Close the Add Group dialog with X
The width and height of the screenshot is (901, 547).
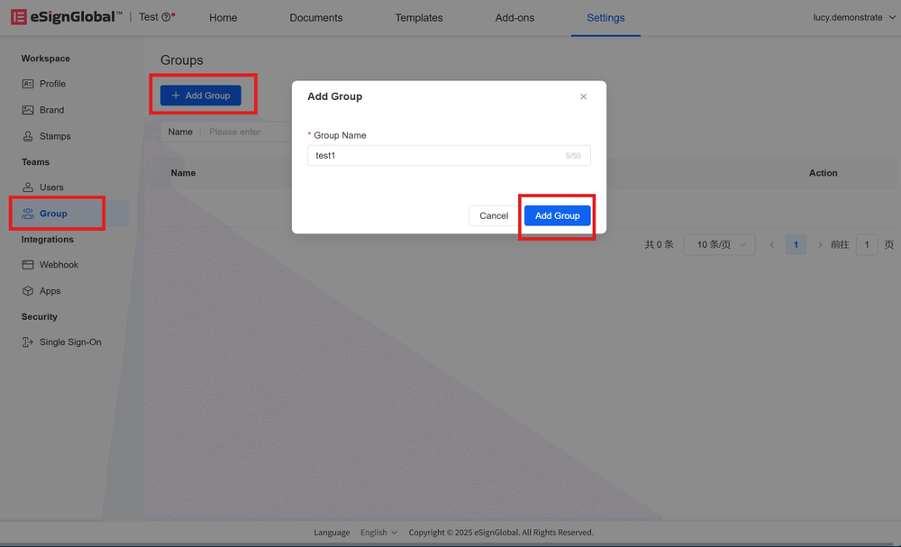pyautogui.click(x=583, y=96)
